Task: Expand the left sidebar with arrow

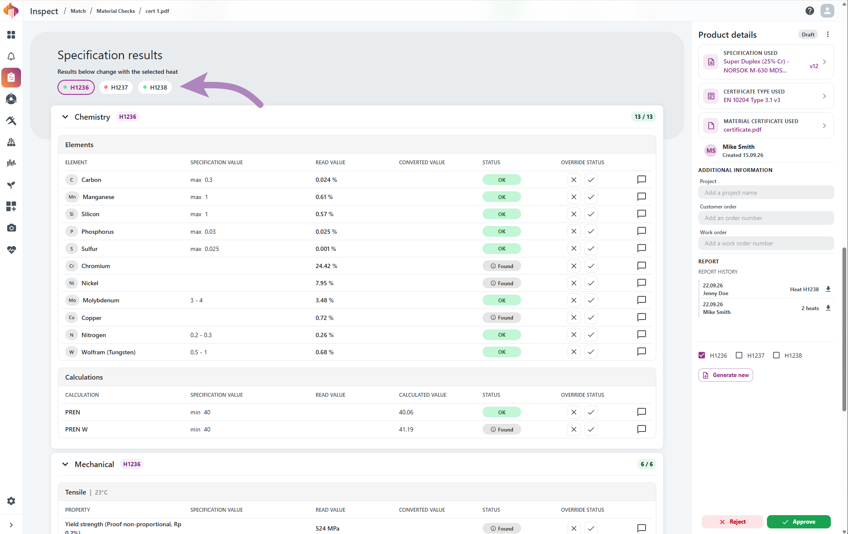Action: pyautogui.click(x=11, y=525)
